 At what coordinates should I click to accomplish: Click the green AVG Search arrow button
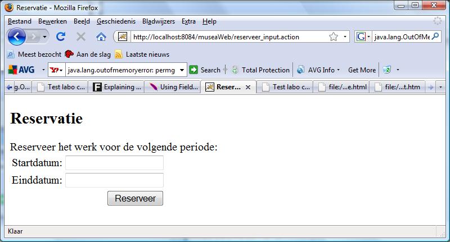193,70
